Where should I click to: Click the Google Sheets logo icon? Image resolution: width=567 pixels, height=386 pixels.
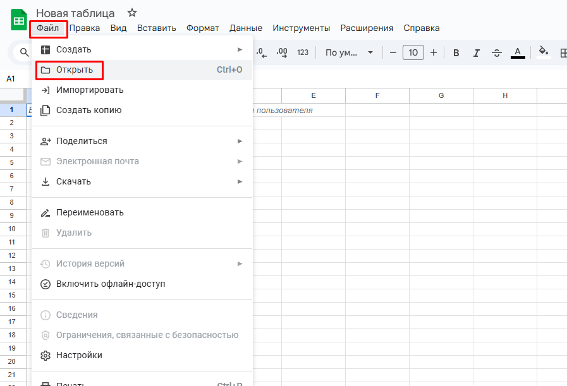coord(19,20)
